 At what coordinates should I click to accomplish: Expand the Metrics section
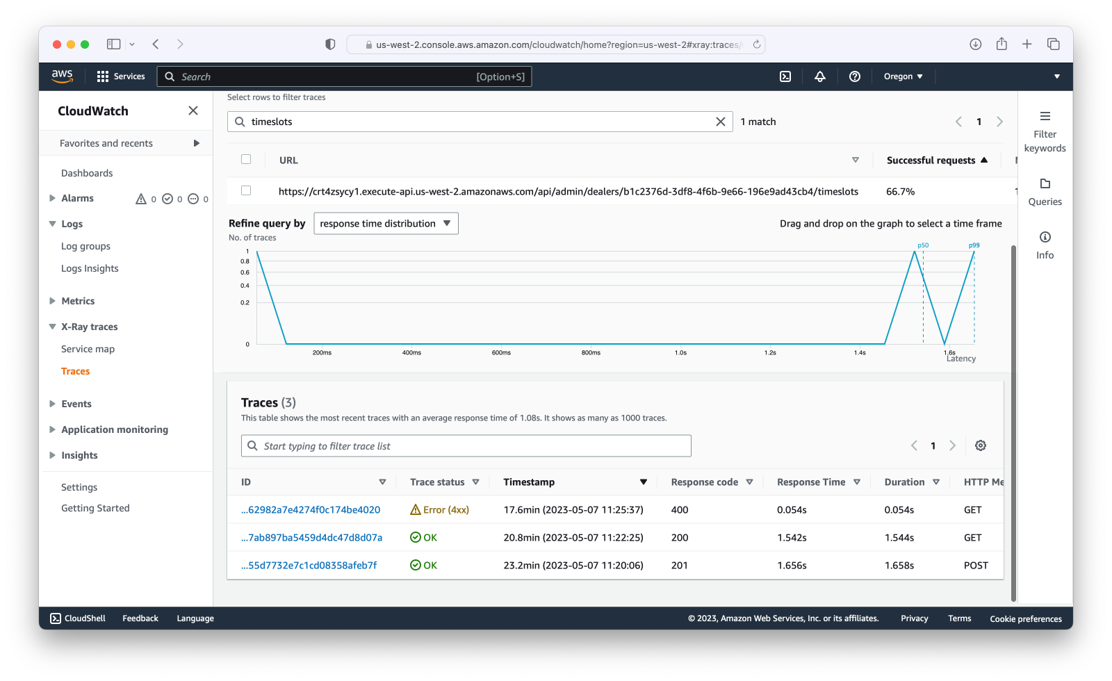click(x=52, y=301)
